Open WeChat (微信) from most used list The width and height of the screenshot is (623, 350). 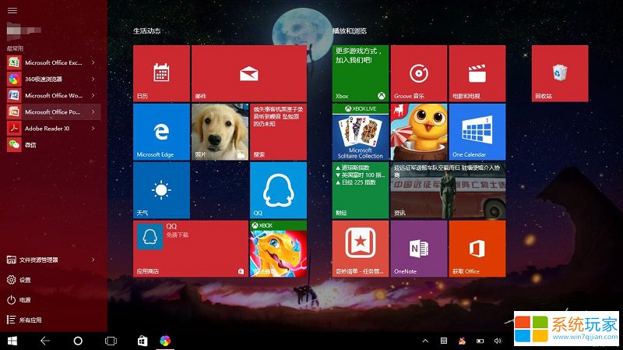coord(54,145)
